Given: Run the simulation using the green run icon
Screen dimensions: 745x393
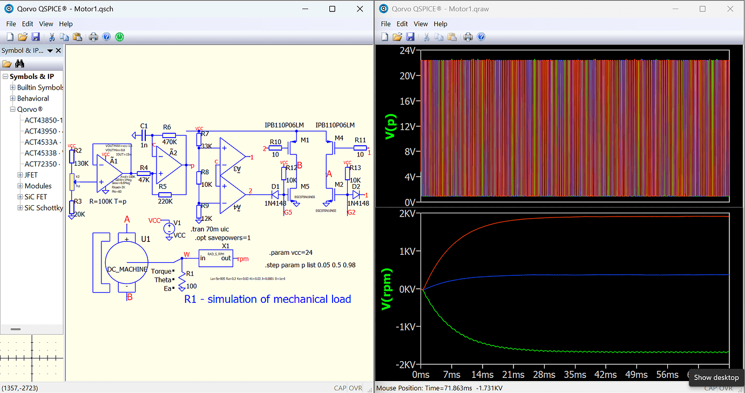Looking at the screenshot, I should [119, 36].
